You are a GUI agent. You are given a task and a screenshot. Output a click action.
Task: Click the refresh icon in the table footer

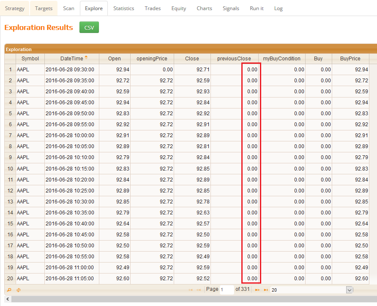(19, 290)
